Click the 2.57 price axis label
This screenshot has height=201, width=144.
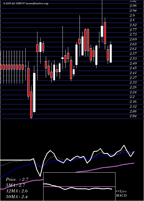[x=133, y=54]
